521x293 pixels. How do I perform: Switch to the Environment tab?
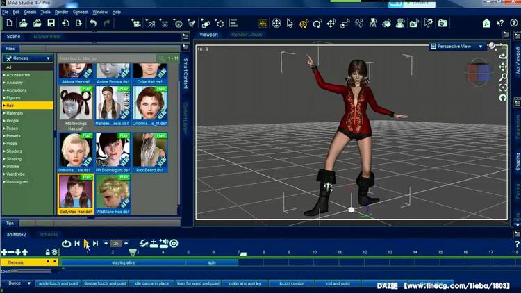(x=47, y=37)
